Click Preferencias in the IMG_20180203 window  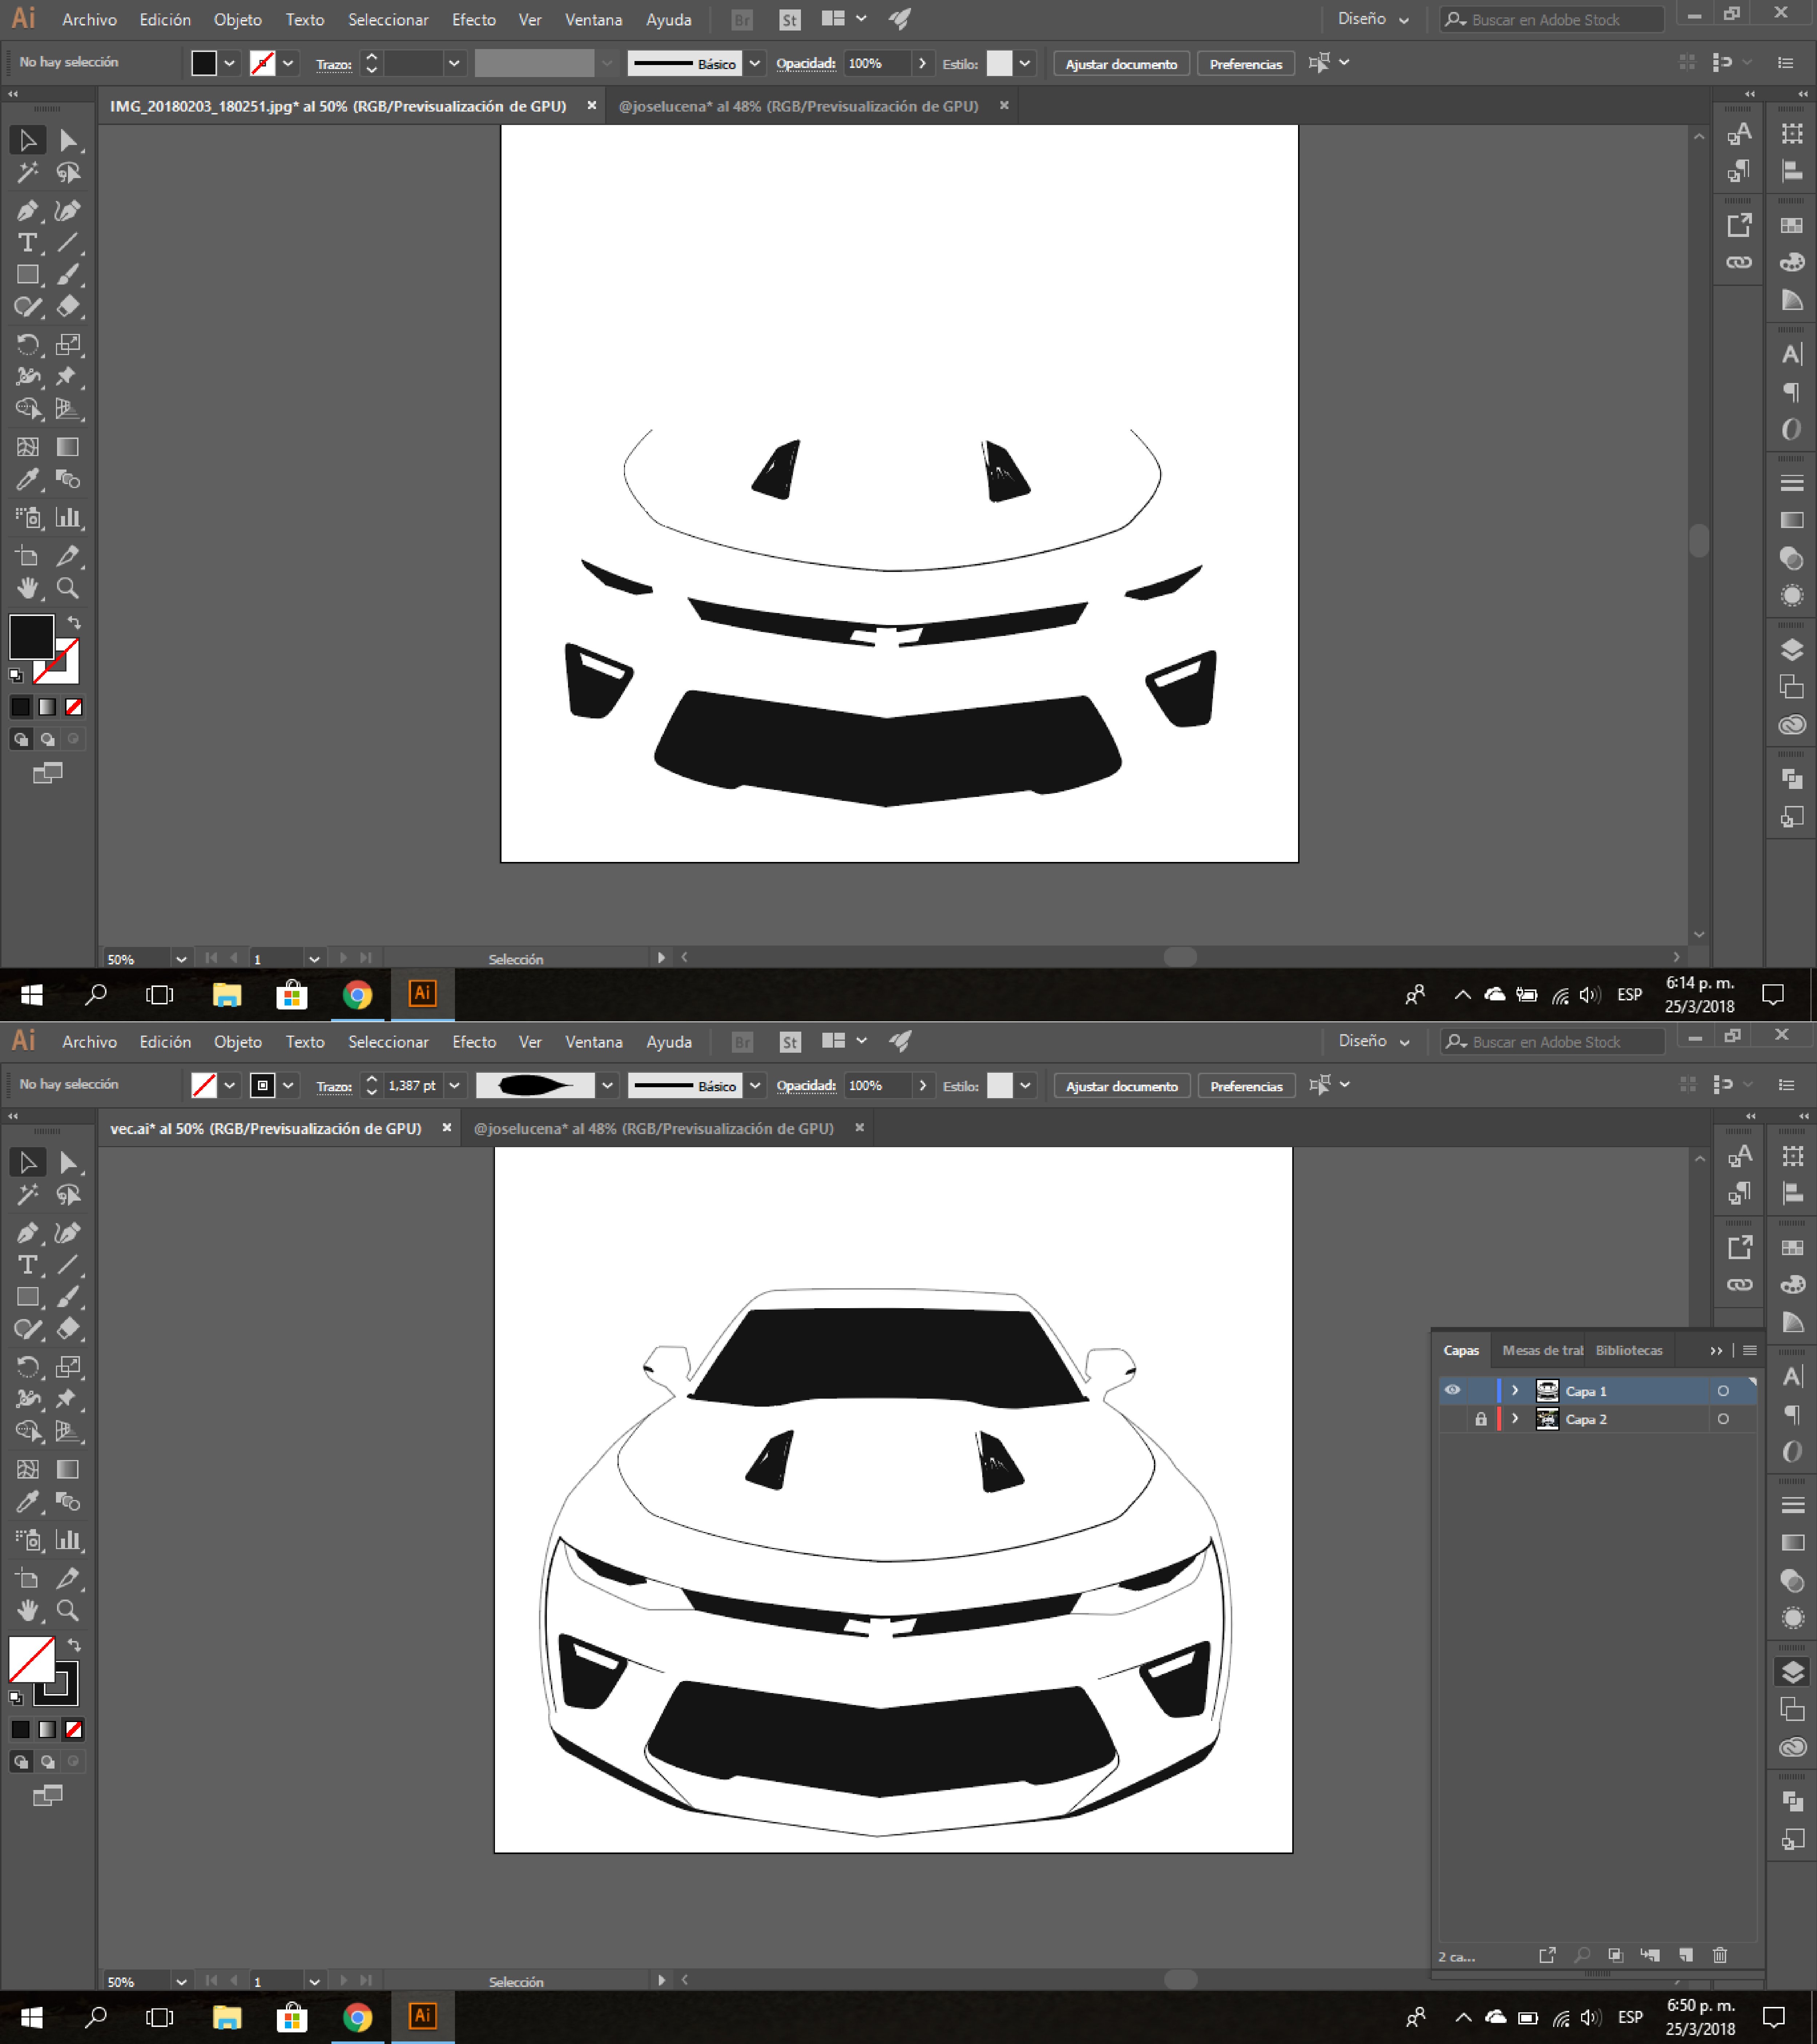click(1246, 64)
